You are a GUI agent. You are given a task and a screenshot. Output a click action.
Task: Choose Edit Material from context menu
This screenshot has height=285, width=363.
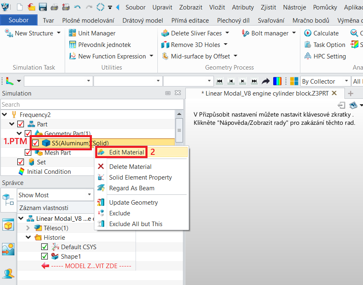click(141, 152)
